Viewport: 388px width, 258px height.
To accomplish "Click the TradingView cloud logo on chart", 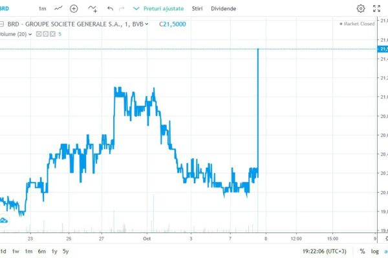I will (5, 221).
